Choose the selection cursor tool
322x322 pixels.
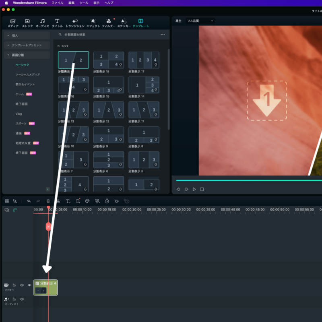pos(15,201)
